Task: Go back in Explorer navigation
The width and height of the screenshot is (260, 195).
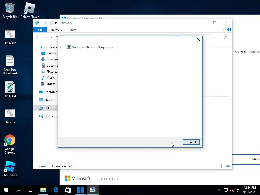Action: pos(38,37)
